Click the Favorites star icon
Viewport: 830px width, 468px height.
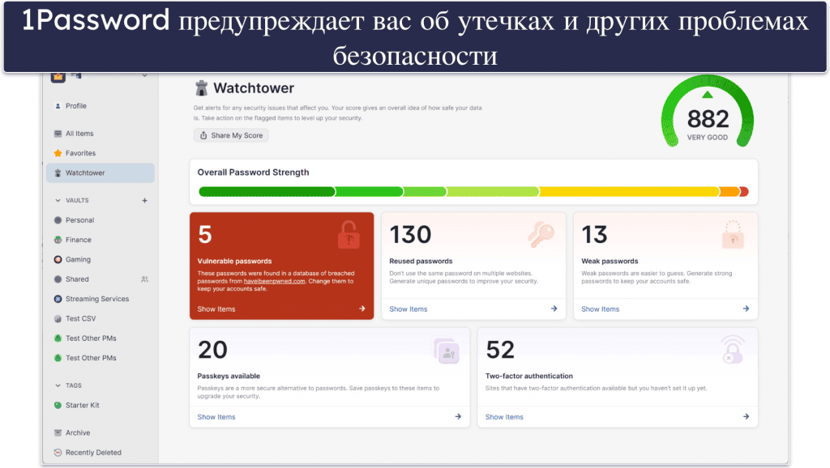pyautogui.click(x=58, y=153)
